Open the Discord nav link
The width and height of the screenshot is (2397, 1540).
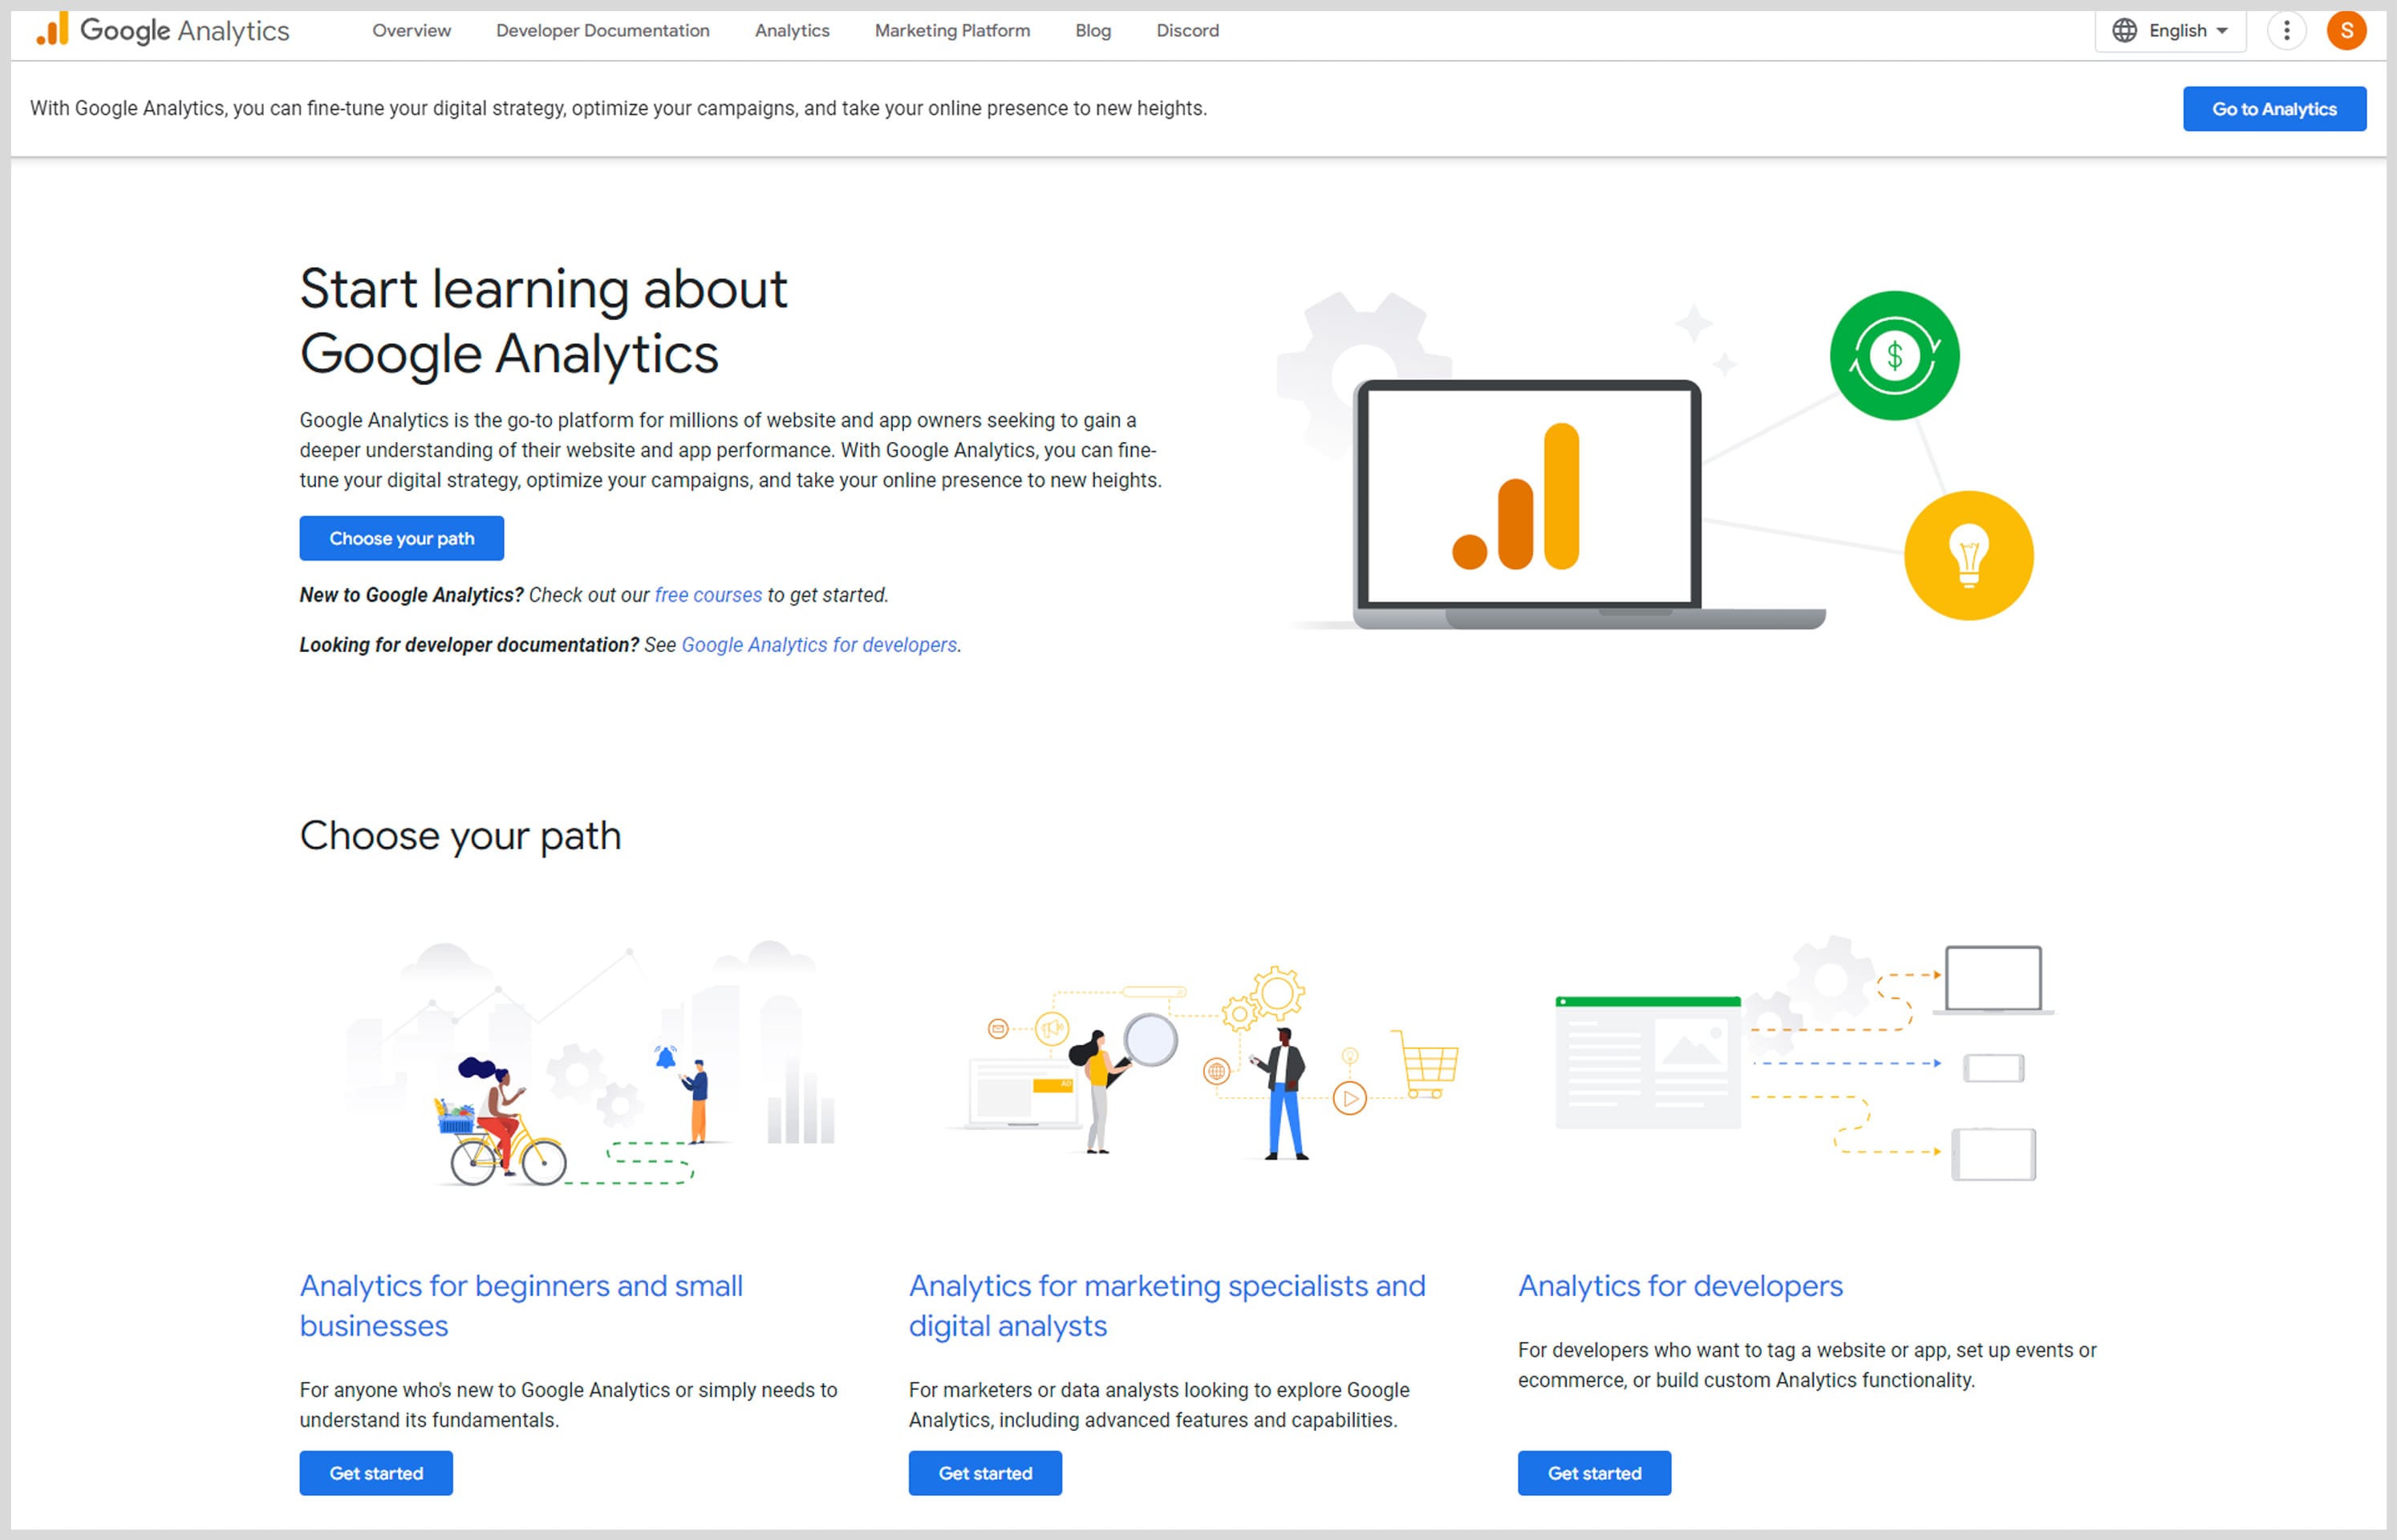(1187, 31)
